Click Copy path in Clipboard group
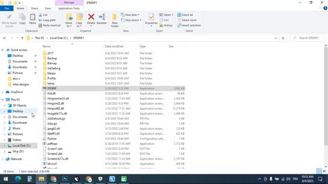Screen dimensions: 328x184 pyautogui.click(x=47, y=20)
